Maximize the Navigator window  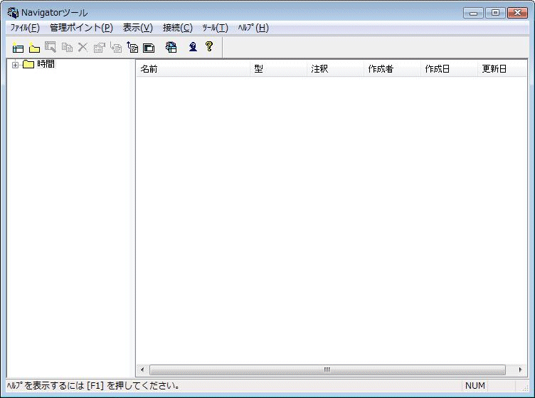(x=495, y=13)
